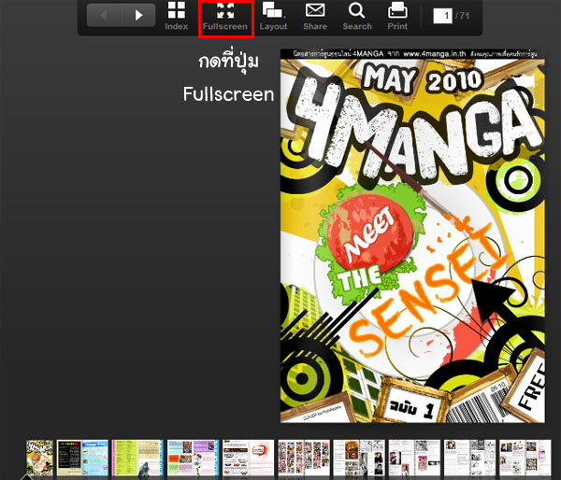Open the 4MANGA May 2010 cover page
The width and height of the screenshot is (561, 480).
click(x=412, y=236)
